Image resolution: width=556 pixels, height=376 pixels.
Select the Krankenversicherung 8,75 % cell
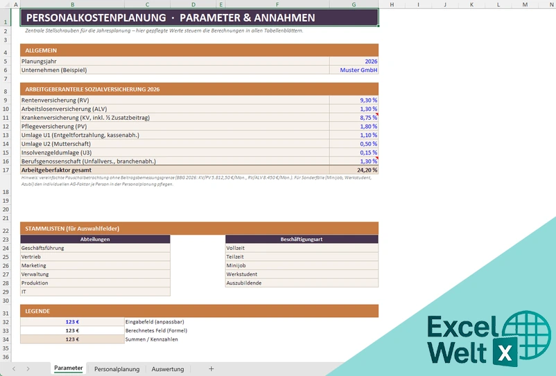point(354,118)
